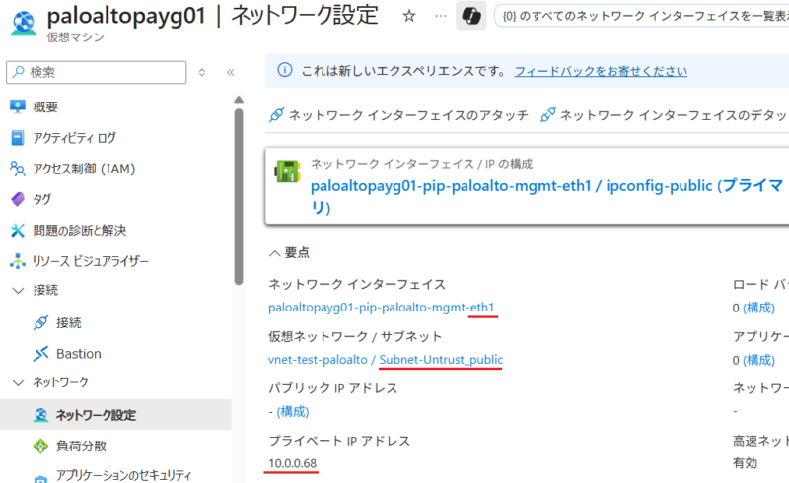789x483 pixels.
Task: Click the people icon for アクセス制御
Action: (18, 169)
